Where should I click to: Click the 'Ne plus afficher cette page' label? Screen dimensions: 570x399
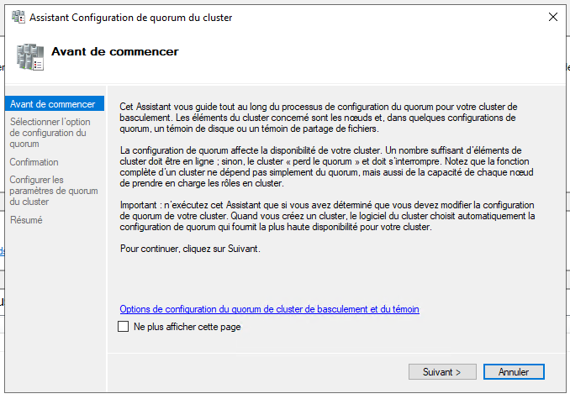point(187,327)
